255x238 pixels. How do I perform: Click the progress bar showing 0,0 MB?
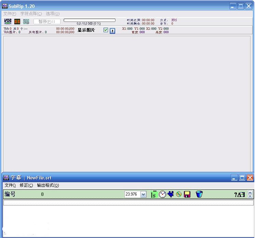point(90,20)
